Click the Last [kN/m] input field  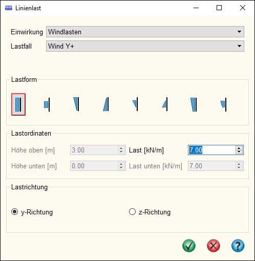212,150
